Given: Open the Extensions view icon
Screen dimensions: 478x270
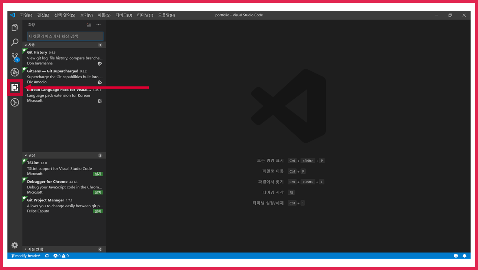Looking at the screenshot, I should [x=15, y=88].
